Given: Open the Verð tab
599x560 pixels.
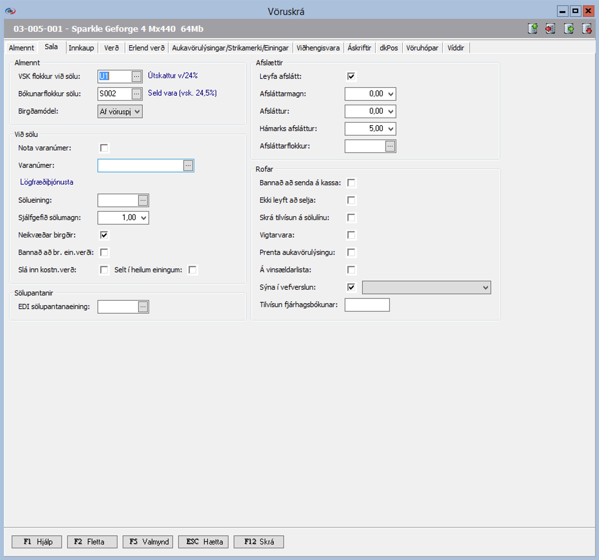Looking at the screenshot, I should (111, 48).
